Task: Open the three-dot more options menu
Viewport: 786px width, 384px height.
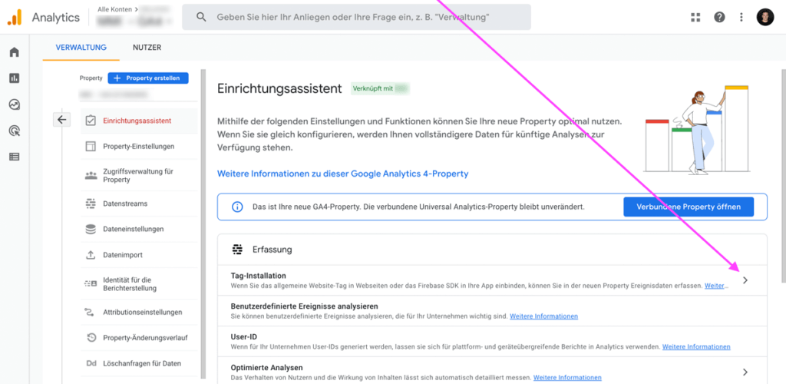Action: pyautogui.click(x=741, y=17)
